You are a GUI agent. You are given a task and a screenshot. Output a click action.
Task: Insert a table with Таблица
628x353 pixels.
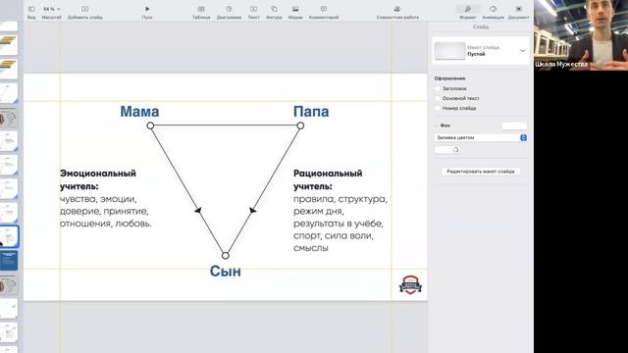(201, 12)
